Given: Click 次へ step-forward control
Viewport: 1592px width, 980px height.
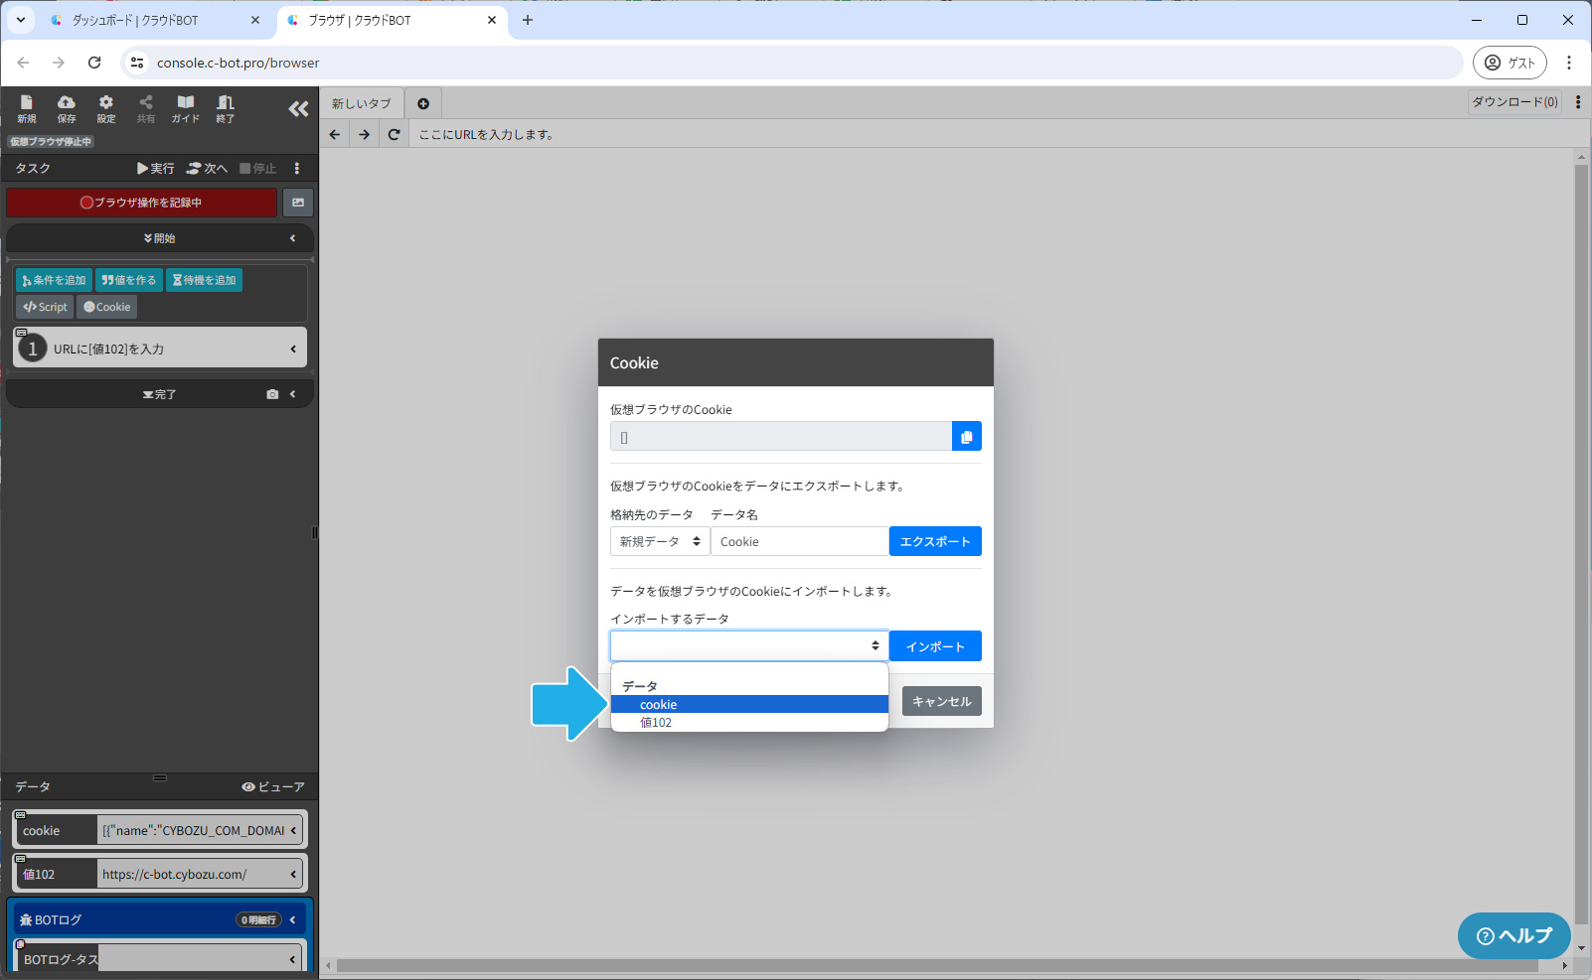Looking at the screenshot, I should (x=208, y=169).
